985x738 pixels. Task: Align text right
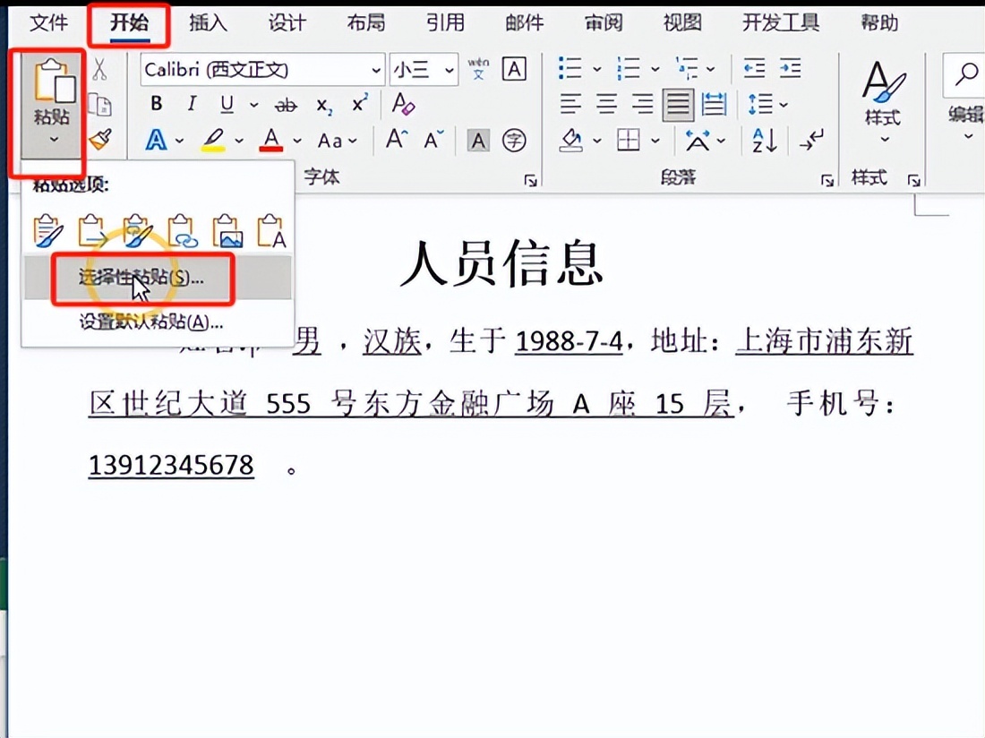point(642,104)
